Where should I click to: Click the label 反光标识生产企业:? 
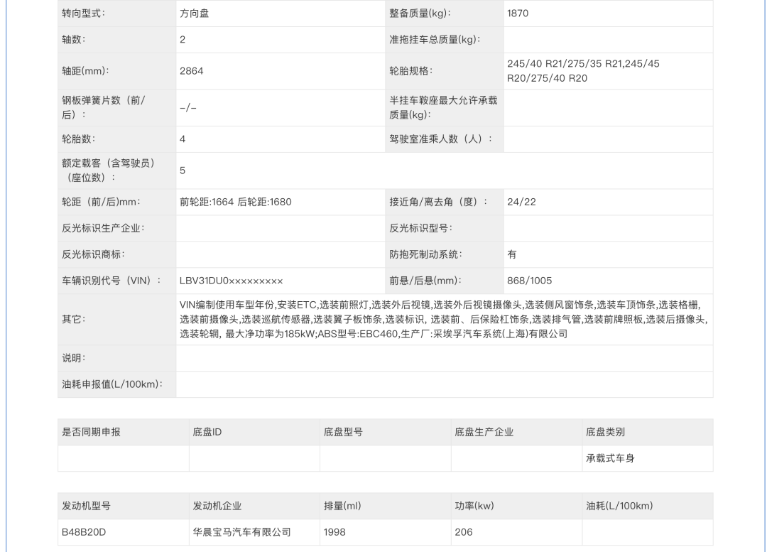tap(103, 229)
